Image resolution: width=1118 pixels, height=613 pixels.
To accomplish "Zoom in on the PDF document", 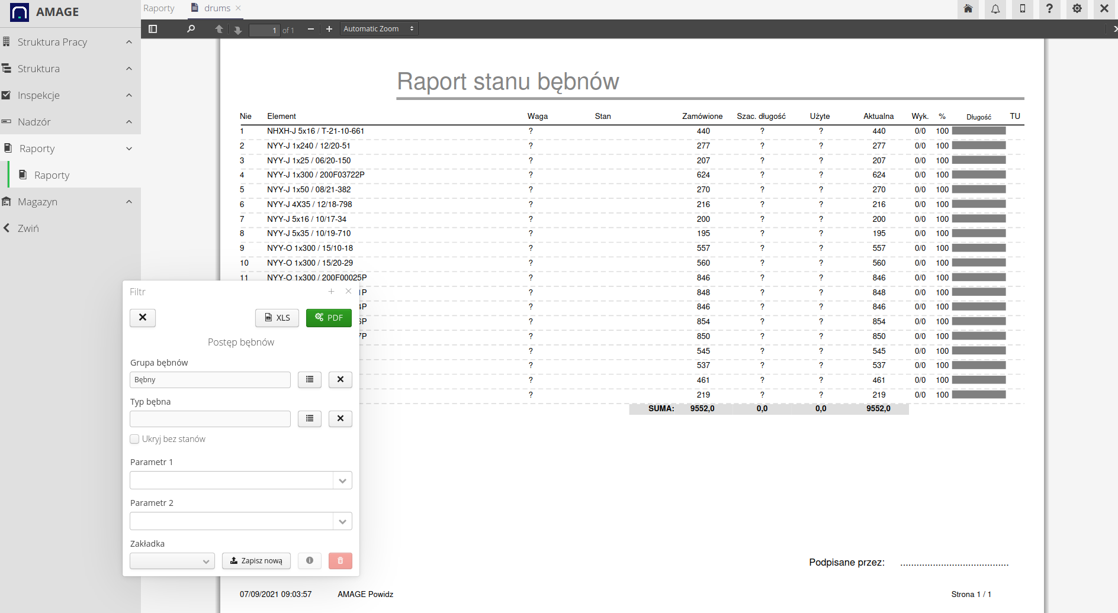I will tap(329, 29).
